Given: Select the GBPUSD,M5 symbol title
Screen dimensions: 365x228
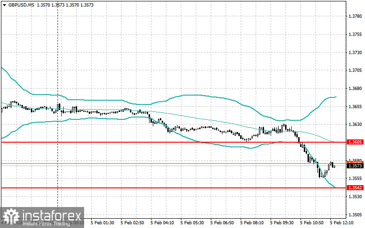Looking at the screenshot, I should pyautogui.click(x=21, y=5).
